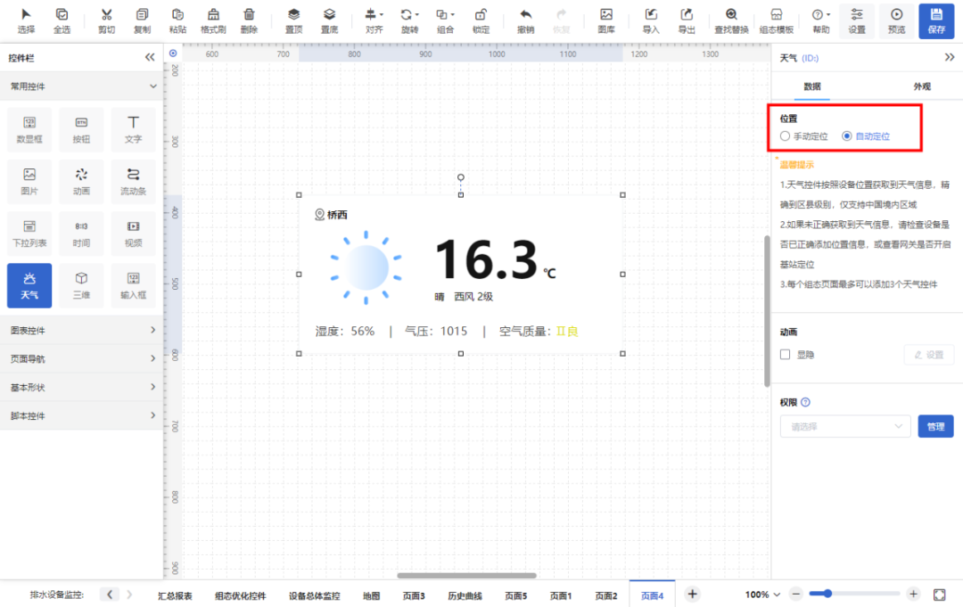Image resolution: width=963 pixels, height=607 pixels.
Task: Collapse the 常用控件 section
Action: pyautogui.click(x=82, y=86)
